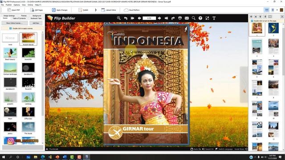The height and width of the screenshot is (160, 285).
Task: Switch to the Table of Contents tab
Action: click(19, 18)
